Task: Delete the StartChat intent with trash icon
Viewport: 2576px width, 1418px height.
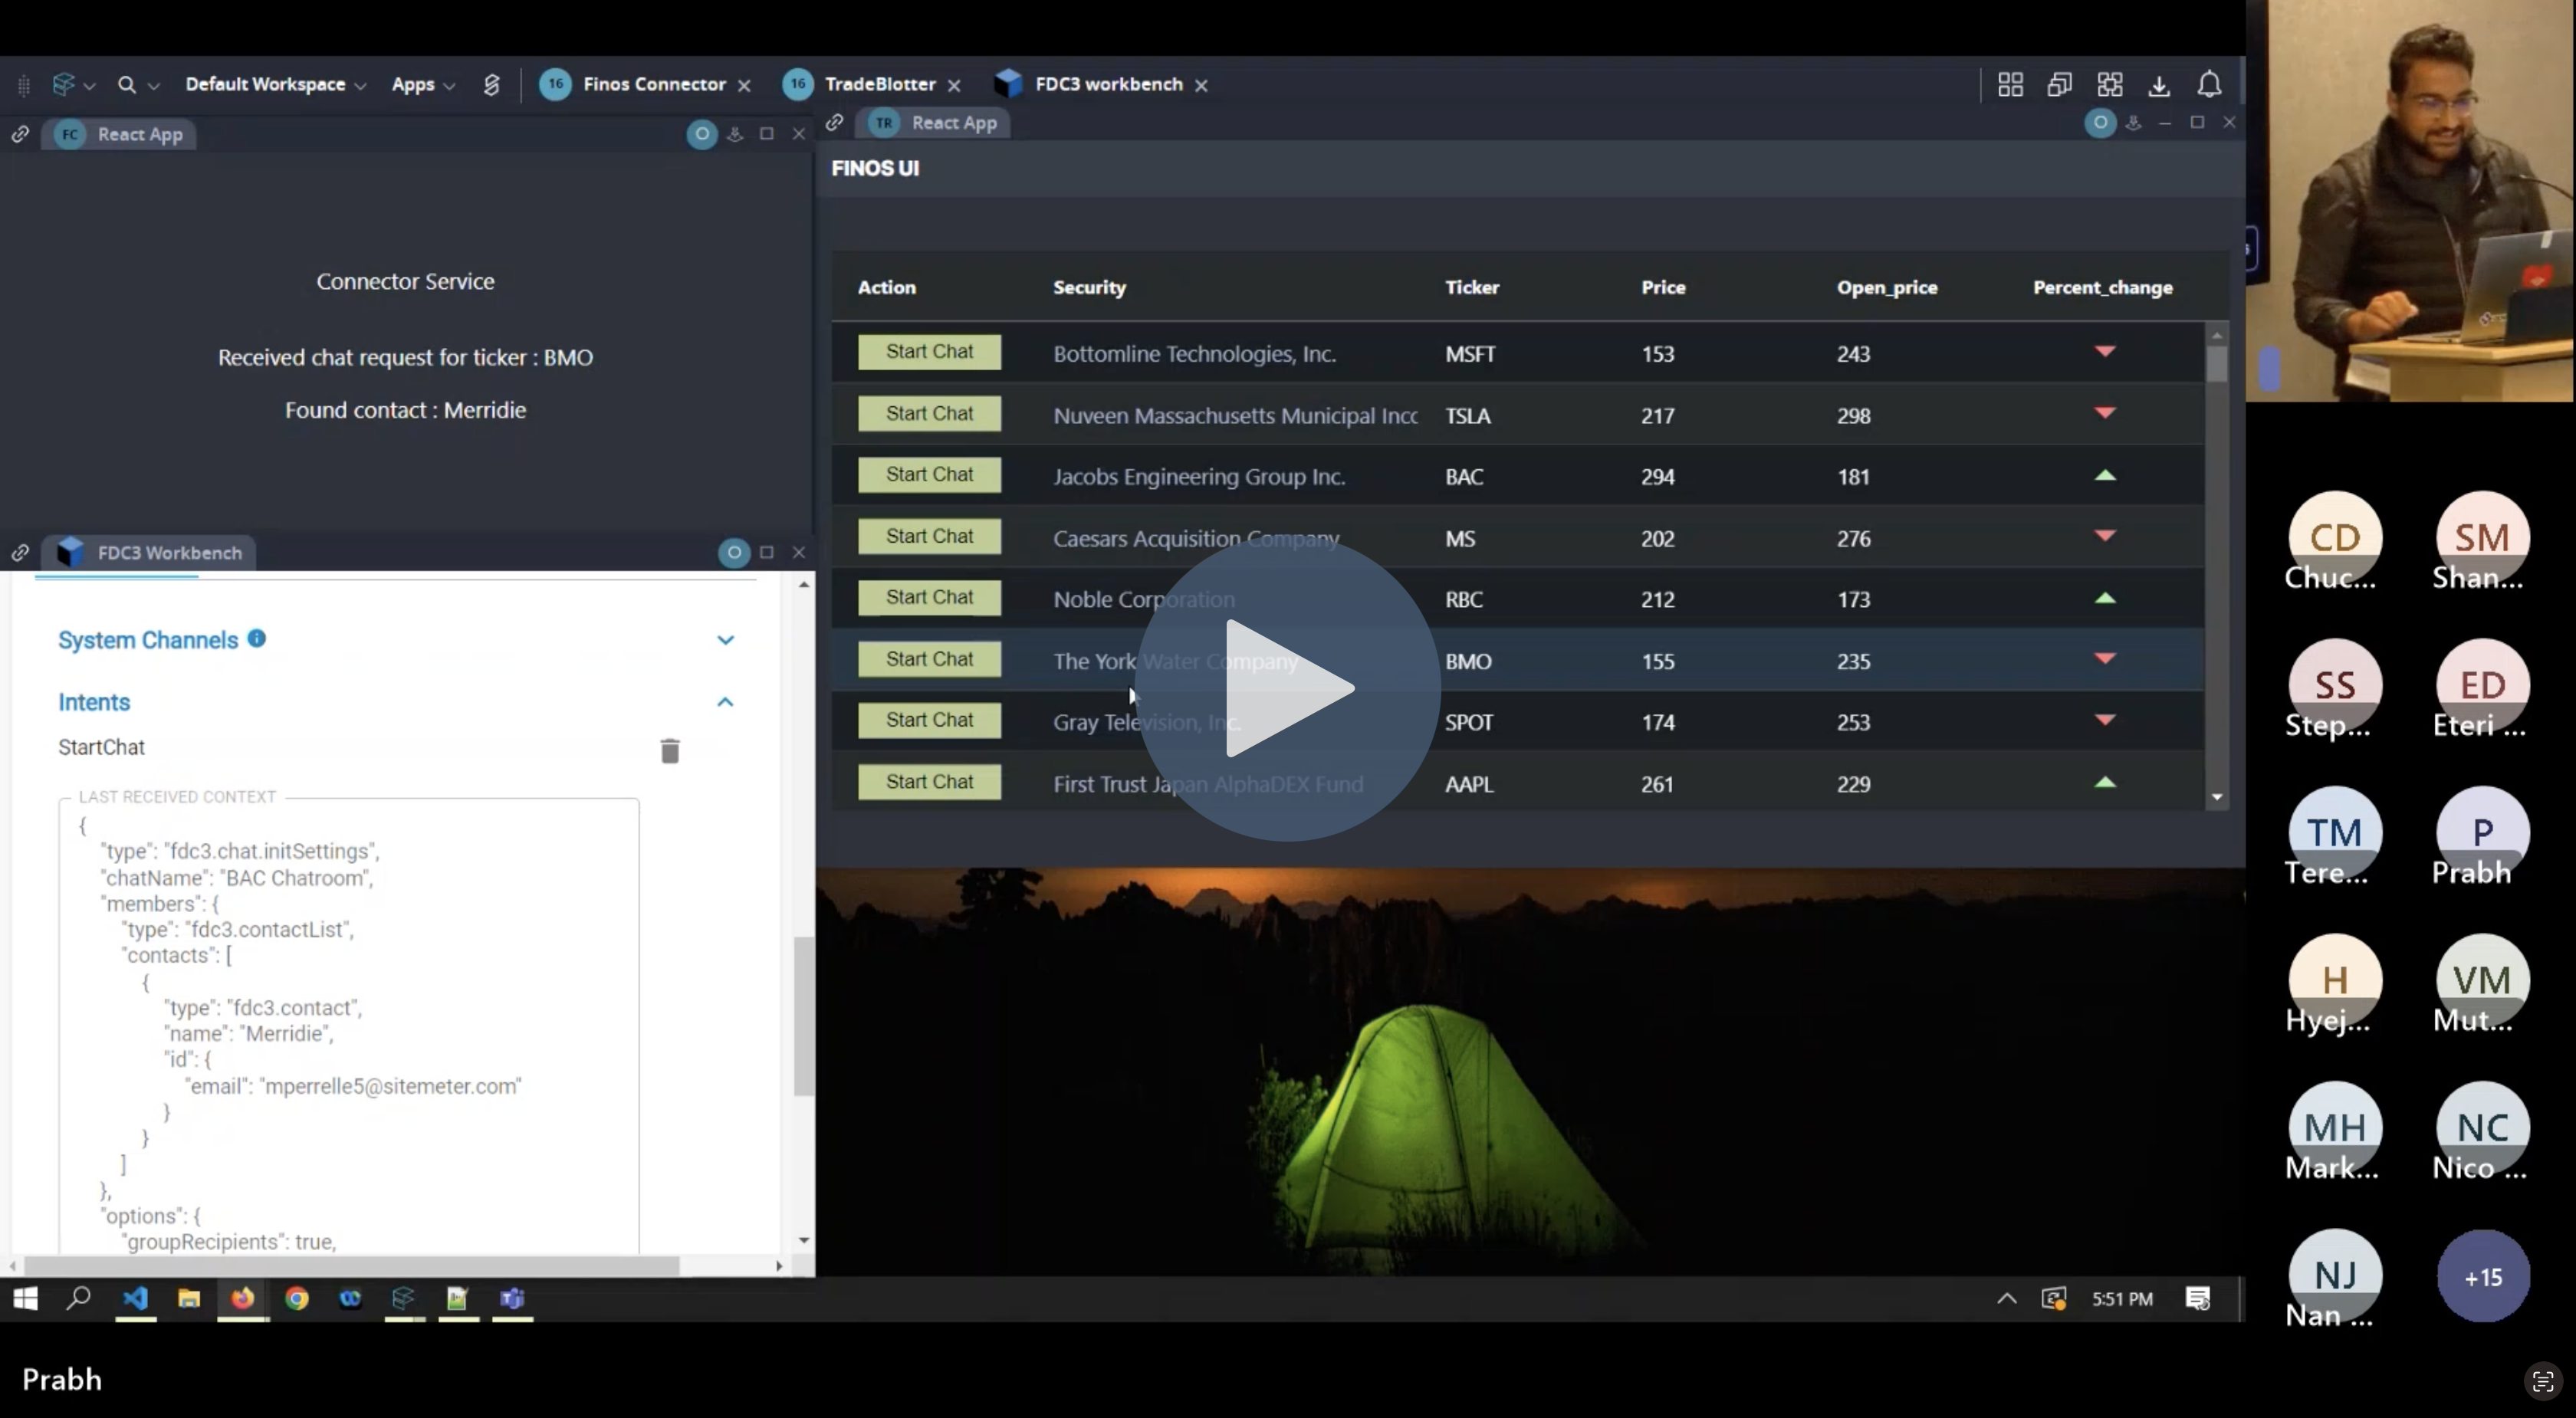Action: [670, 751]
